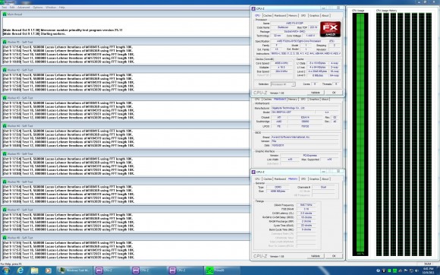Open Prime95 Advanced menu
Image resolution: width=440 pixels, height=275 pixels.
(24, 8)
